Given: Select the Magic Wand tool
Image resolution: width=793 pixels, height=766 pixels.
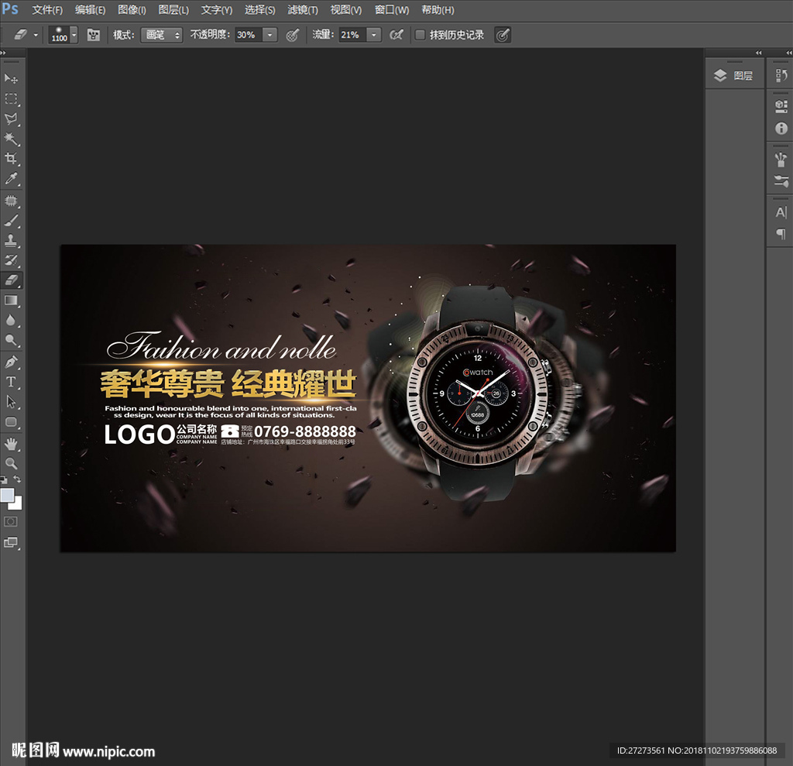Looking at the screenshot, I should click(x=11, y=139).
